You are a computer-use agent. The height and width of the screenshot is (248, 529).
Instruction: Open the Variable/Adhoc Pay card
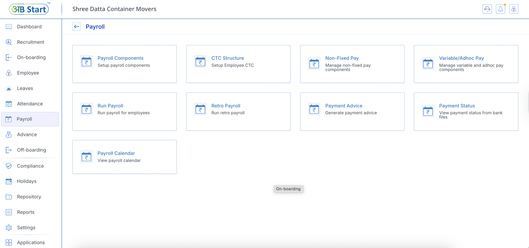[466, 64]
